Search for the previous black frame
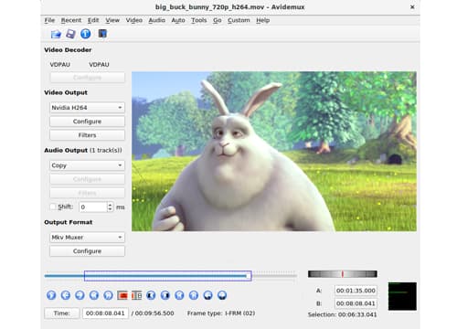The height and width of the screenshot is (329, 457). 151,295
